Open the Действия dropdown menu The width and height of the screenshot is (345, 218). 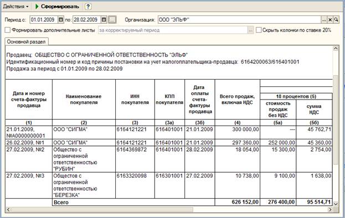(16, 7)
